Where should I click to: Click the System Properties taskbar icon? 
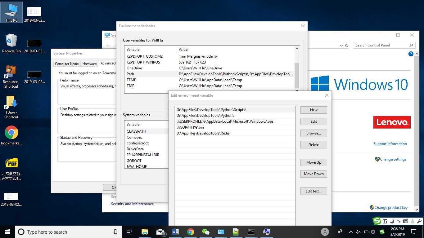pyautogui.click(x=266, y=232)
